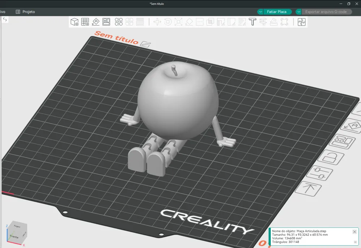Open the Seam painting tool
The image size is (361, 248).
pyautogui.click(x=231, y=22)
